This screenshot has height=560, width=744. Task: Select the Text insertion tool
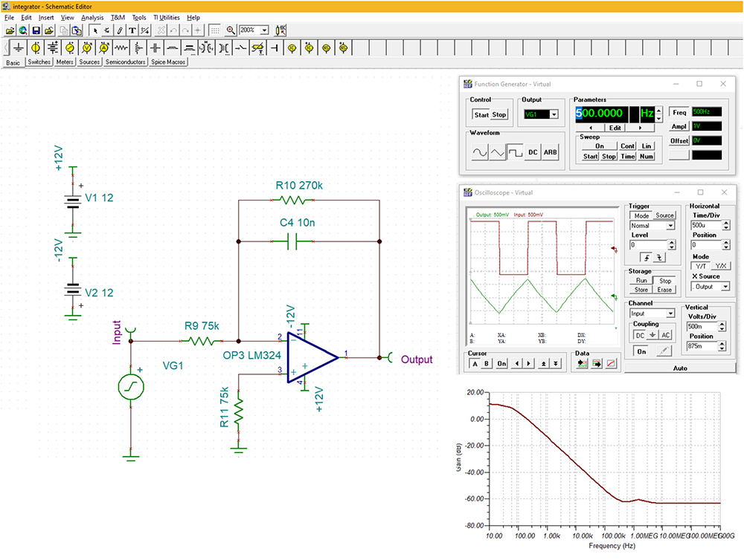coord(132,30)
